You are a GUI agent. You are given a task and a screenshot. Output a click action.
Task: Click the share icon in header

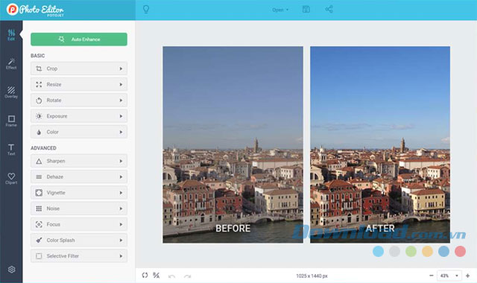click(329, 9)
